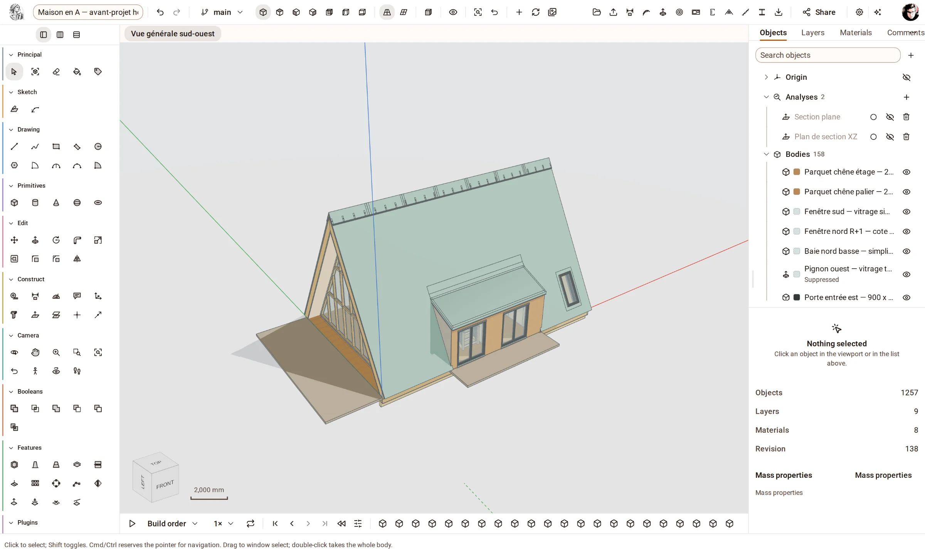The width and height of the screenshot is (925, 556).
Task: Click inside the Search objects field
Action: (x=828, y=55)
